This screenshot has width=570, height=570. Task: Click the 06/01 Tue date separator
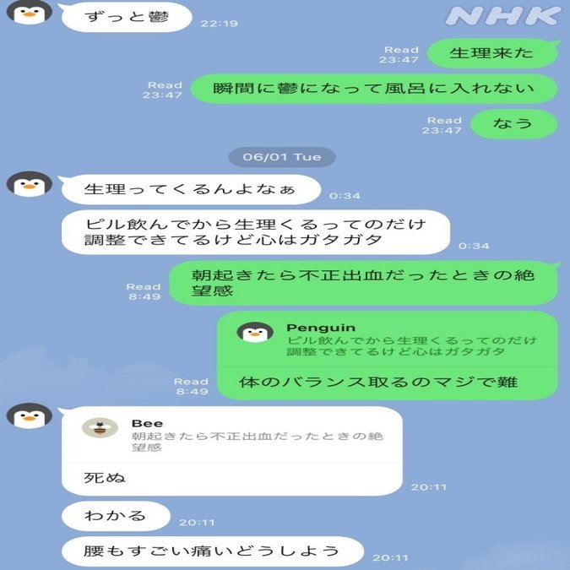pos(282,157)
